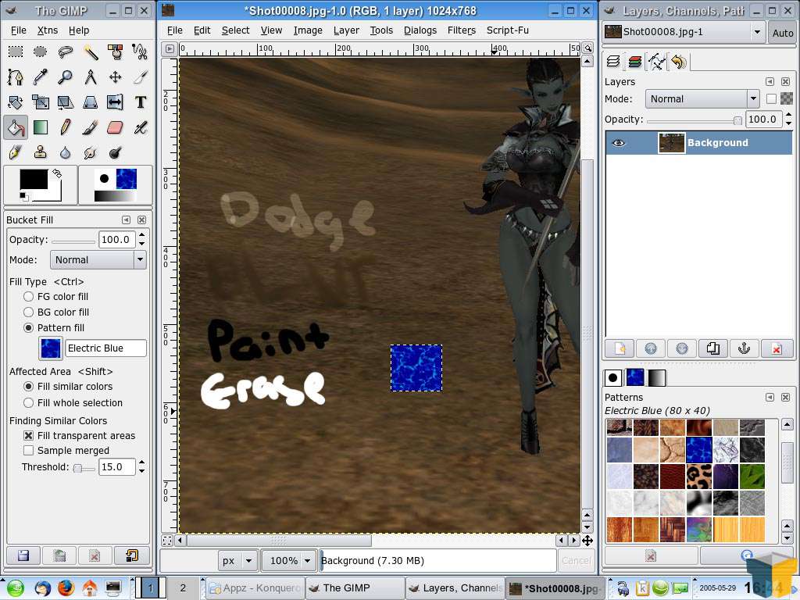Open Patterns panel tab menu arrow
The height and width of the screenshot is (600, 800).
pyautogui.click(x=770, y=397)
